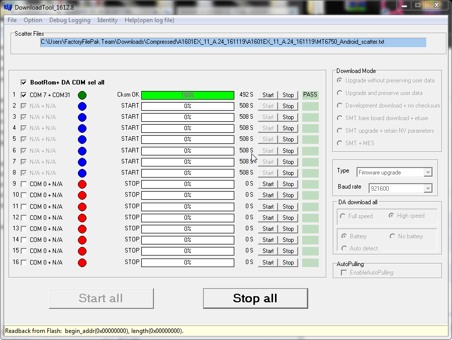Expand the Type Firmware upgrade dropdown
Image resolution: width=452 pixels, height=340 pixels.
tap(428, 173)
